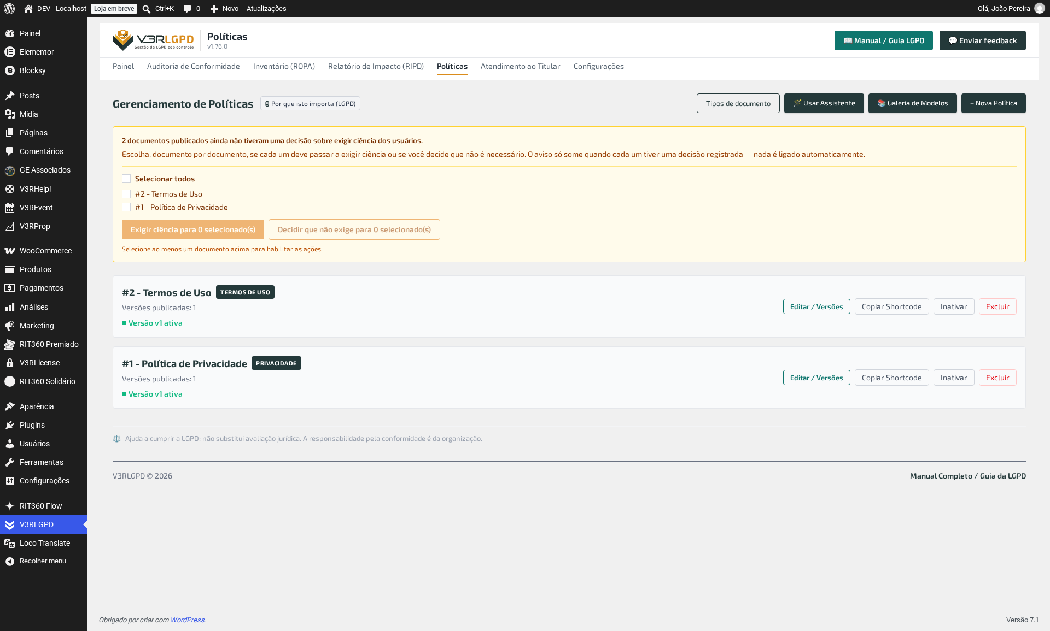The width and height of the screenshot is (1050, 631).
Task: Click the Plugins plug icon
Action: [x=10, y=425]
